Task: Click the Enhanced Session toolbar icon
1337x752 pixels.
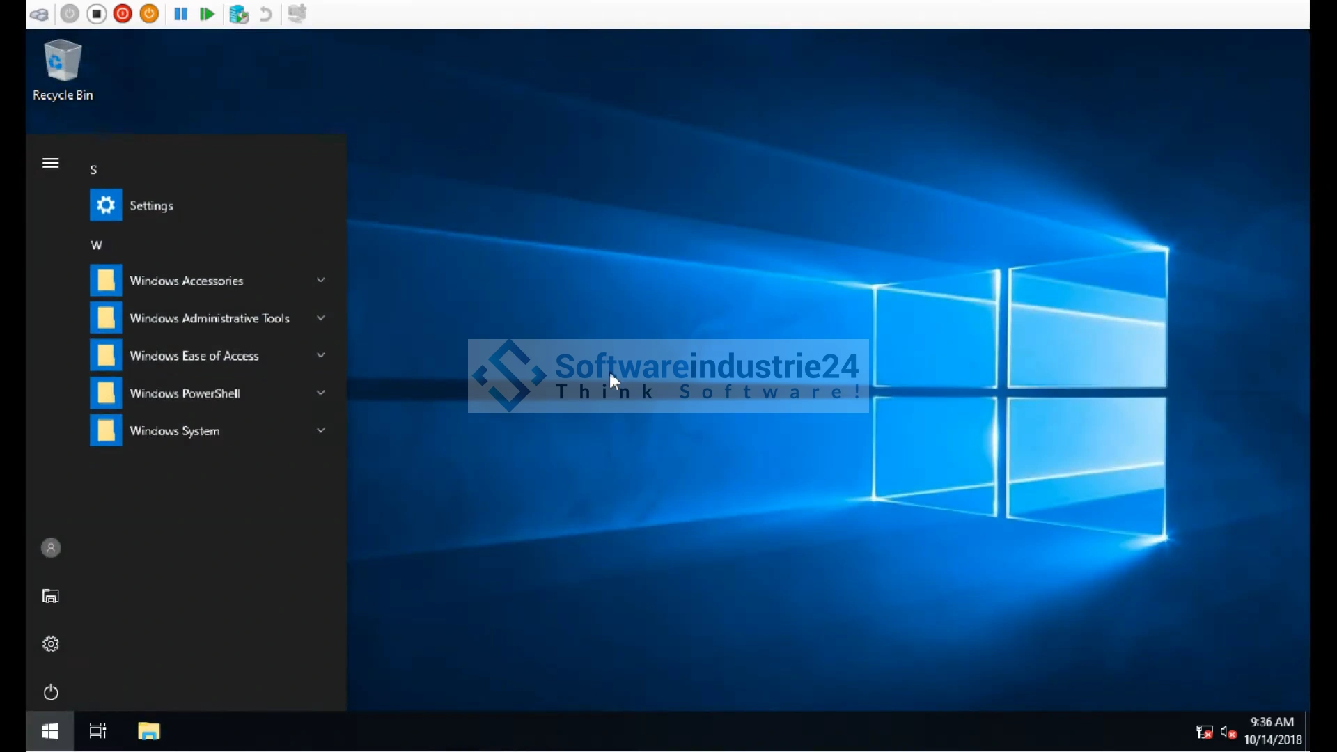Action: coord(297,14)
